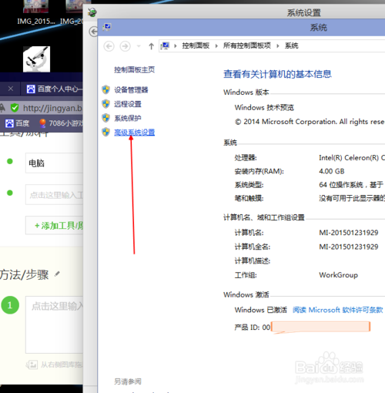
Task: Open 百度 bookmark in browser
Action: [x=17, y=123]
